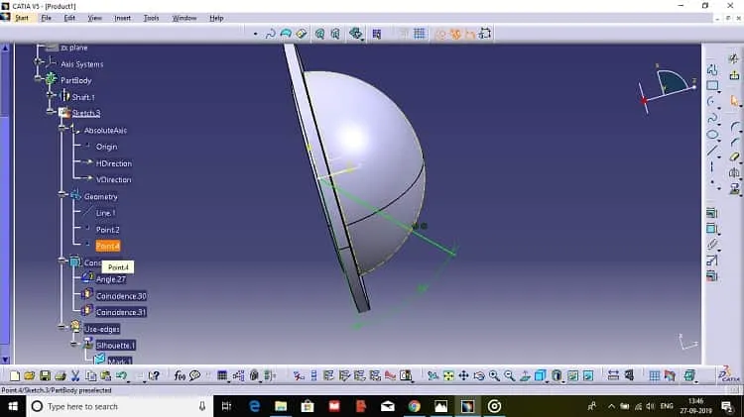The height and width of the screenshot is (417, 744).
Task: Select Coincidence.30 in the tree
Action: pyautogui.click(x=121, y=296)
